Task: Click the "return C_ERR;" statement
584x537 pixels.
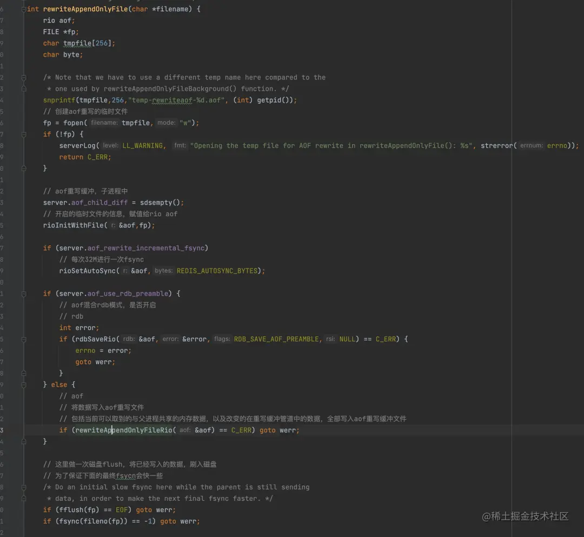Action: point(85,157)
